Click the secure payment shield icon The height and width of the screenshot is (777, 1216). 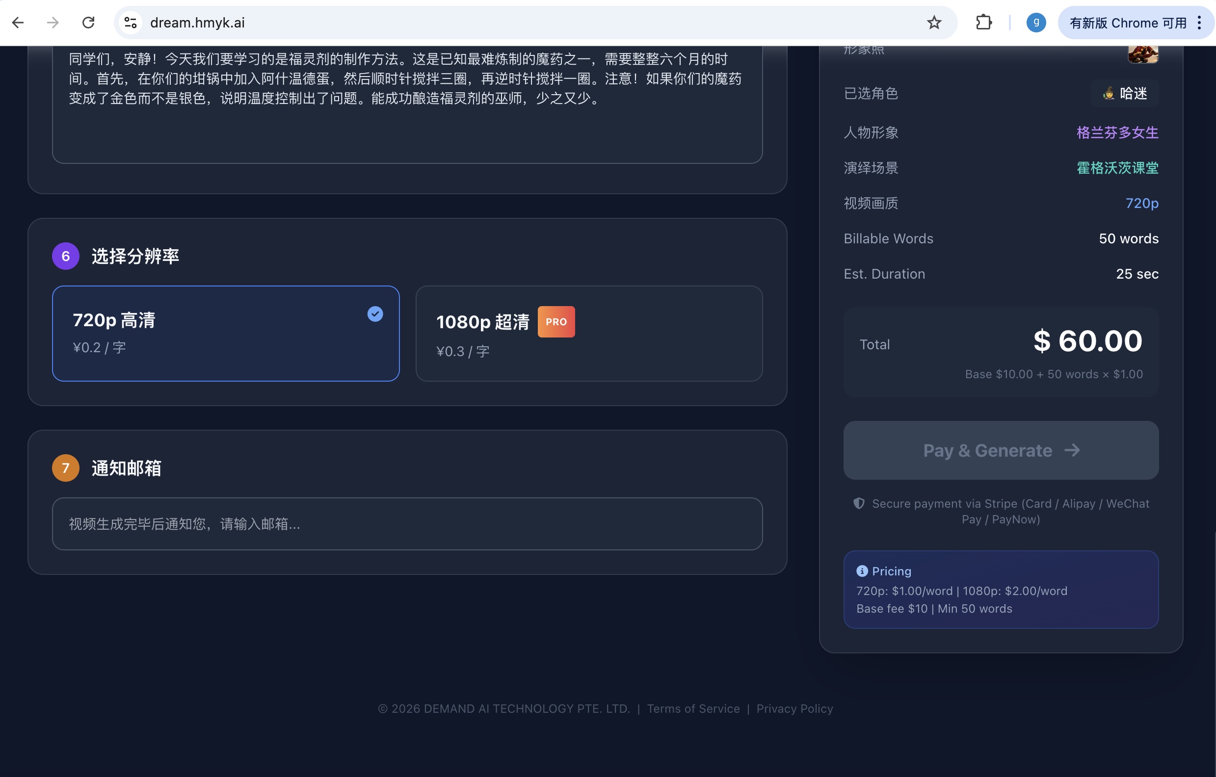858,503
